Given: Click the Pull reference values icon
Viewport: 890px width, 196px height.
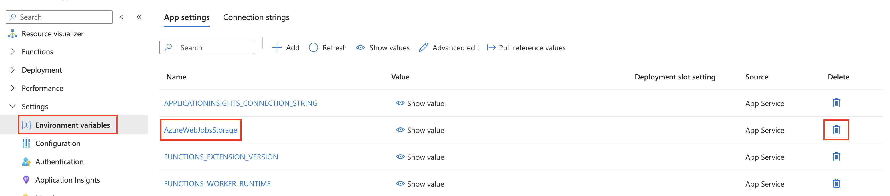Looking at the screenshot, I should 491,47.
